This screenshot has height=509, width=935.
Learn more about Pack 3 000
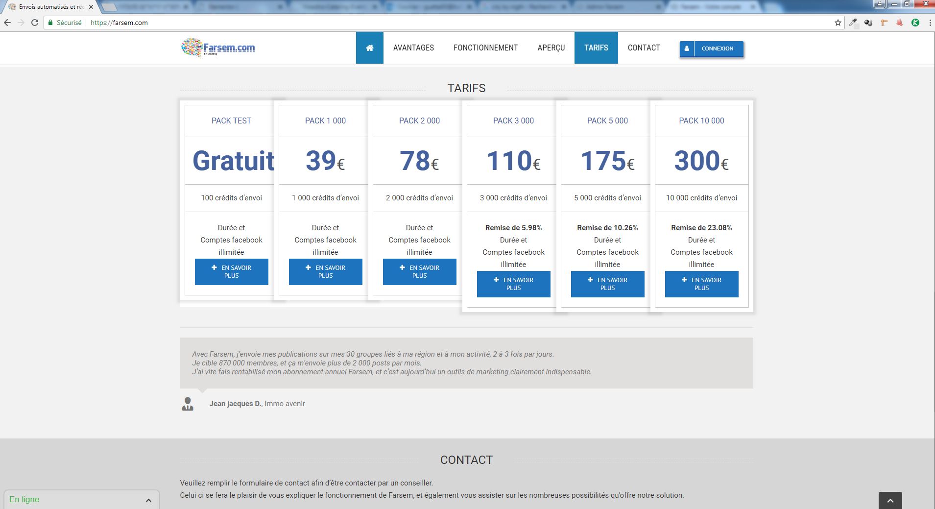pyautogui.click(x=513, y=284)
